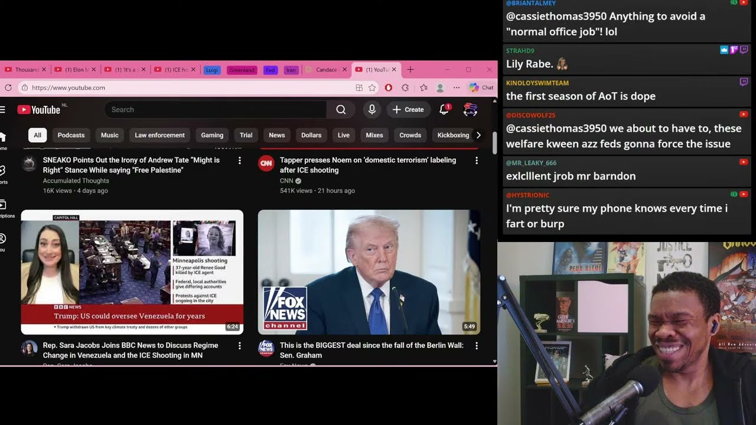Image resolution: width=756 pixels, height=425 pixels.
Task: Click the site info lock icon in address bar
Action: [24, 88]
